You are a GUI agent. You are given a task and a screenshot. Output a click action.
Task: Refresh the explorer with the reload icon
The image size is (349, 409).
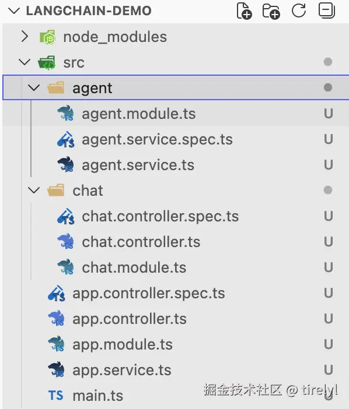pos(299,10)
